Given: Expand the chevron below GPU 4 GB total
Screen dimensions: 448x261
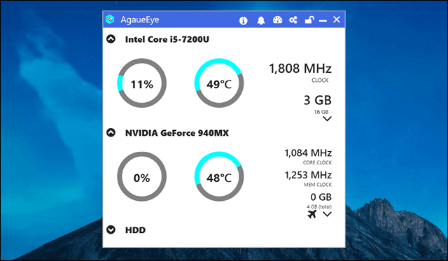Looking at the screenshot, I should tap(327, 214).
